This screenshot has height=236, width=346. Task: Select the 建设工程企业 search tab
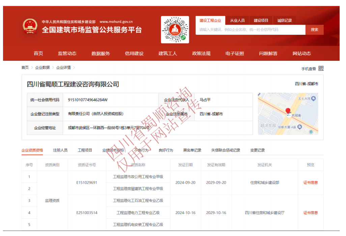[210, 21]
